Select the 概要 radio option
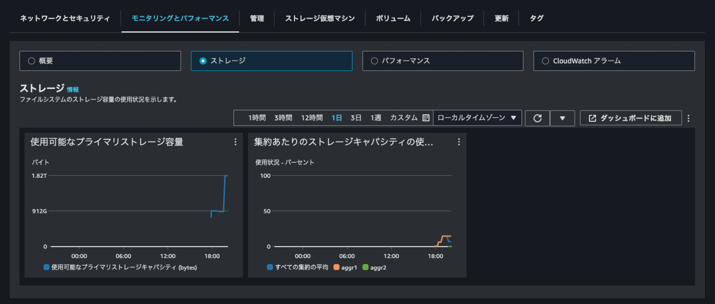Viewport: 715px width, 304px height. [x=100, y=61]
